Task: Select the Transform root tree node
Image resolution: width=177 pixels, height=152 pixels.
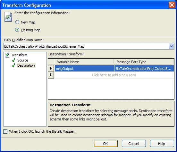Action: tap(19, 55)
